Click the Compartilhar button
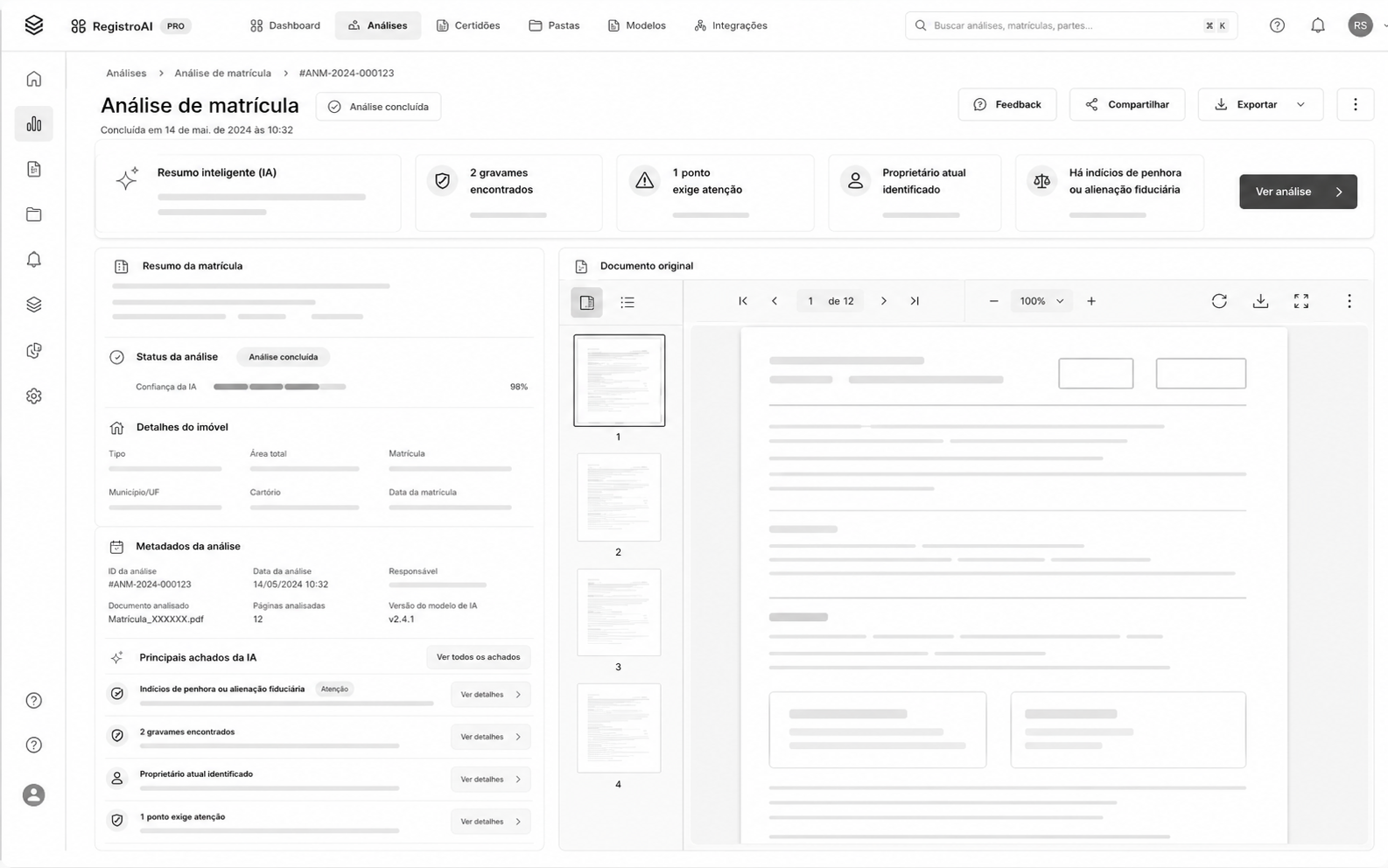1388x868 pixels. 1127,104
